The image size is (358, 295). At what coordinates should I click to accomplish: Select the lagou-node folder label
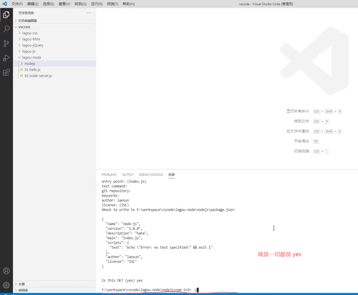coord(32,57)
